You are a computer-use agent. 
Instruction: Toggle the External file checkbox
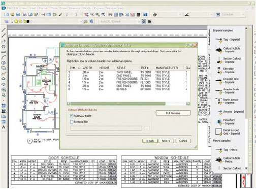[72, 122]
